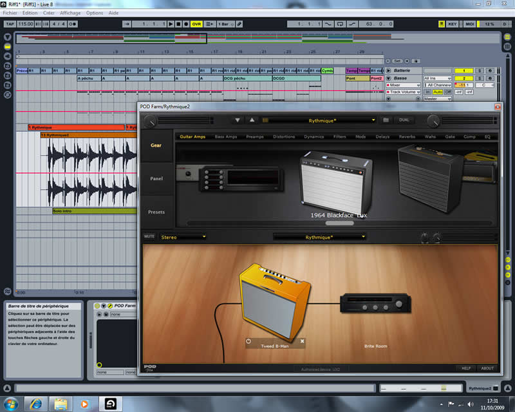Select the Solo intro clip
The image size is (515, 412).
(x=95, y=211)
